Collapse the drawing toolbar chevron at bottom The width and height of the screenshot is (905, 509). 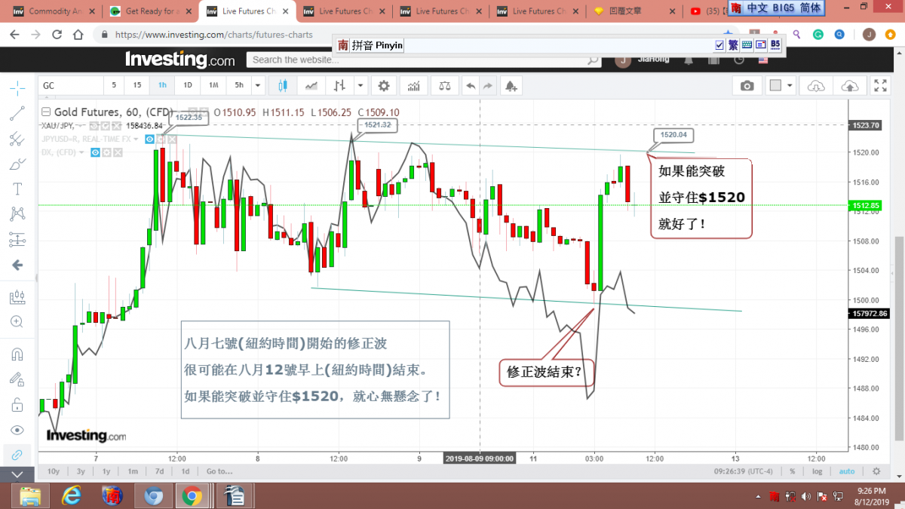tap(17, 474)
